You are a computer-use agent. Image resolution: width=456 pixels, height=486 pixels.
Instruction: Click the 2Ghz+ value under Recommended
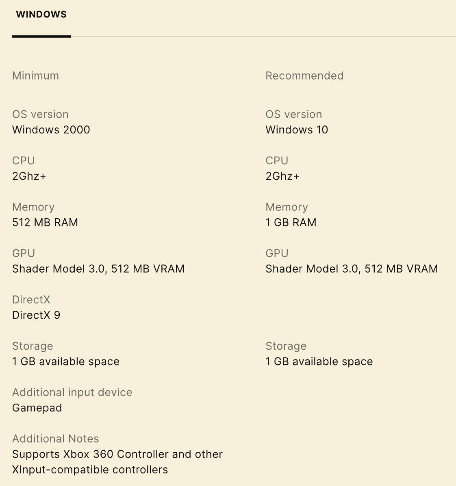[x=282, y=176]
